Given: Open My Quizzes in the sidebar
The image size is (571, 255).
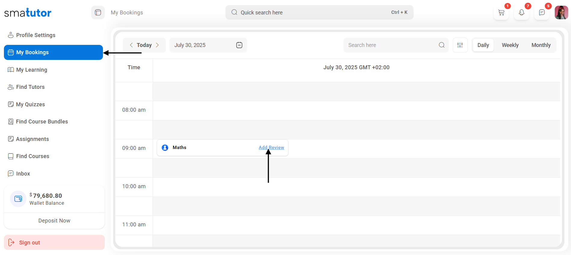Looking at the screenshot, I should [30, 104].
